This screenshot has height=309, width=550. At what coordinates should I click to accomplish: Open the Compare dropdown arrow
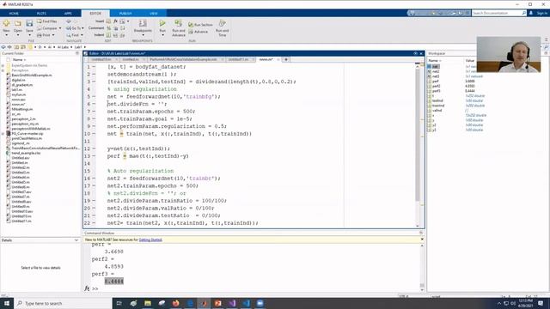pyautogui.click(x=60, y=28)
